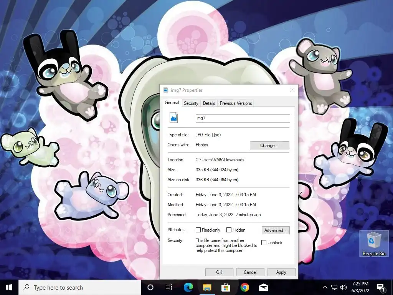Open File Explorer from the taskbar

coord(207,287)
